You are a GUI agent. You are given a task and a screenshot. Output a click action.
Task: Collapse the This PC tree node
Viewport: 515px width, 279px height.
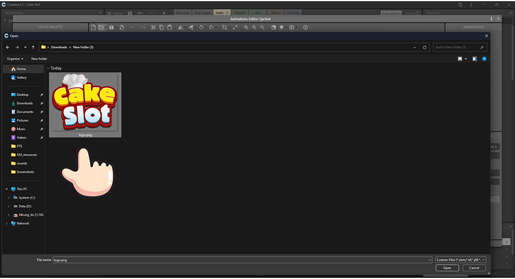[x=7, y=189]
